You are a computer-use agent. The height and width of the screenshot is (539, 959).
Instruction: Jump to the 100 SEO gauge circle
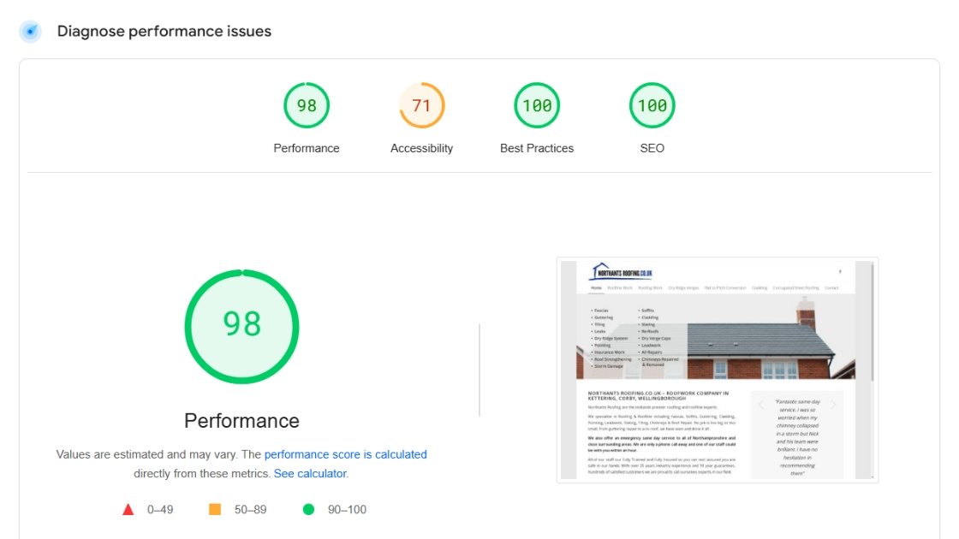(x=652, y=106)
